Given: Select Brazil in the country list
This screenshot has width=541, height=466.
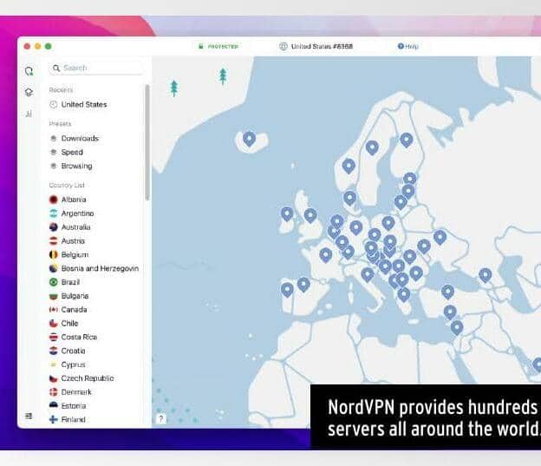Looking at the screenshot, I should [64, 282].
